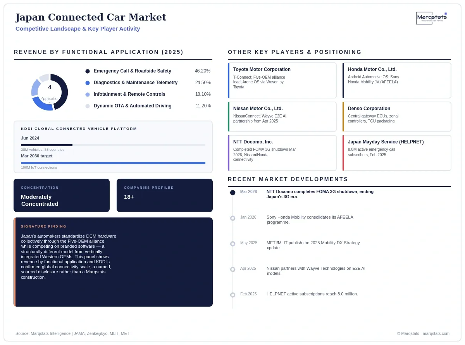Image resolution: width=465 pixels, height=345 pixels.
Task: Click the Competitive Landscape & Key Player Activity subtitle
Action: coord(78,29)
